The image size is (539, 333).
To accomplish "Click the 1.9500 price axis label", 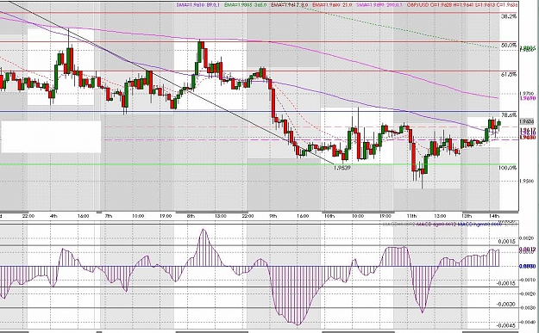I will coord(527,182).
